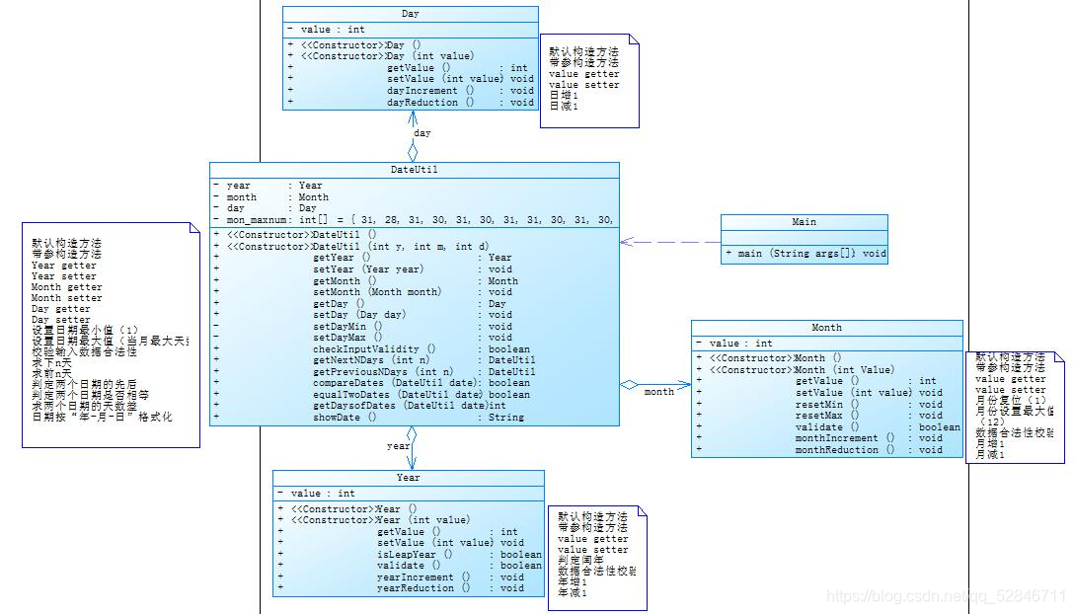1074x614 pixels.
Task: Select the dependency arrowhead pointing at DateUtil
Action: tap(627, 241)
